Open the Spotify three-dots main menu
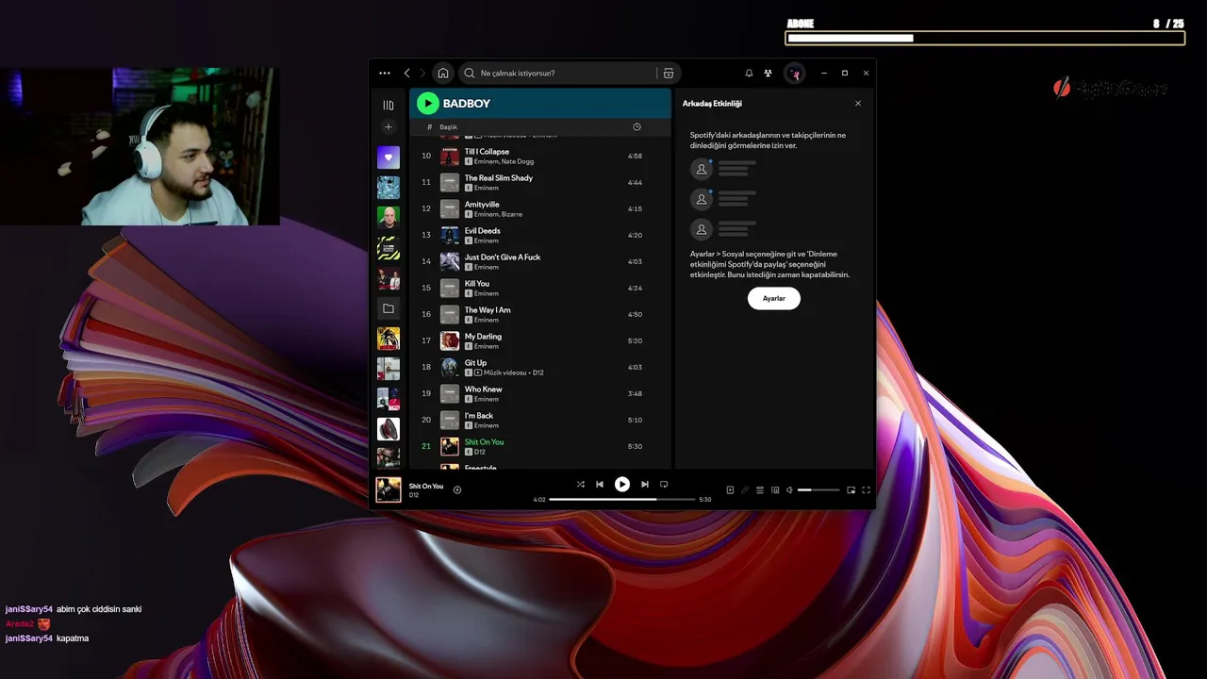This screenshot has height=679, width=1207. (385, 73)
